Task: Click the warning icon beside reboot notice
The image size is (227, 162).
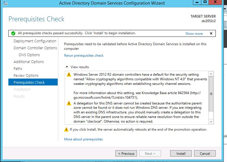Action: pyautogui.click(x=66, y=129)
